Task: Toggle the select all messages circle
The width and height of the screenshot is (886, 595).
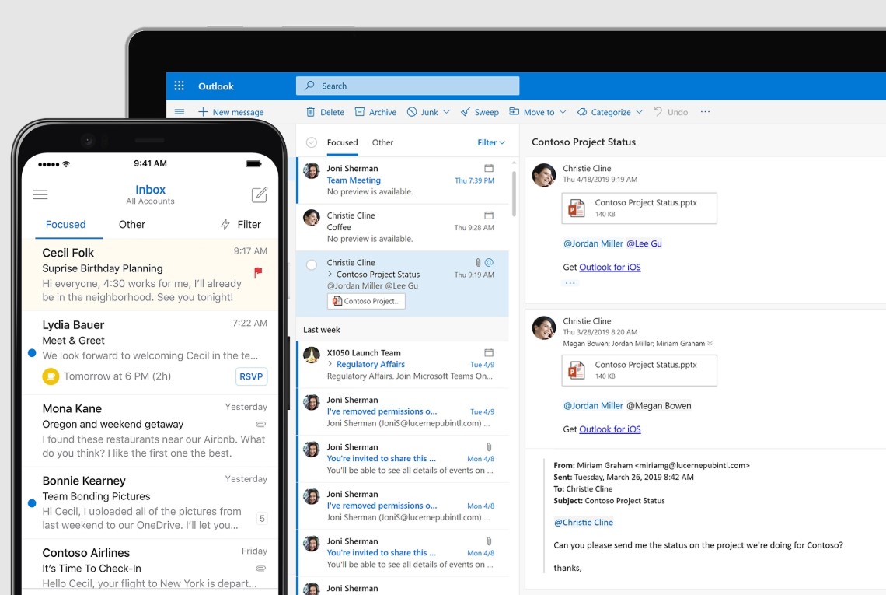Action: (312, 142)
